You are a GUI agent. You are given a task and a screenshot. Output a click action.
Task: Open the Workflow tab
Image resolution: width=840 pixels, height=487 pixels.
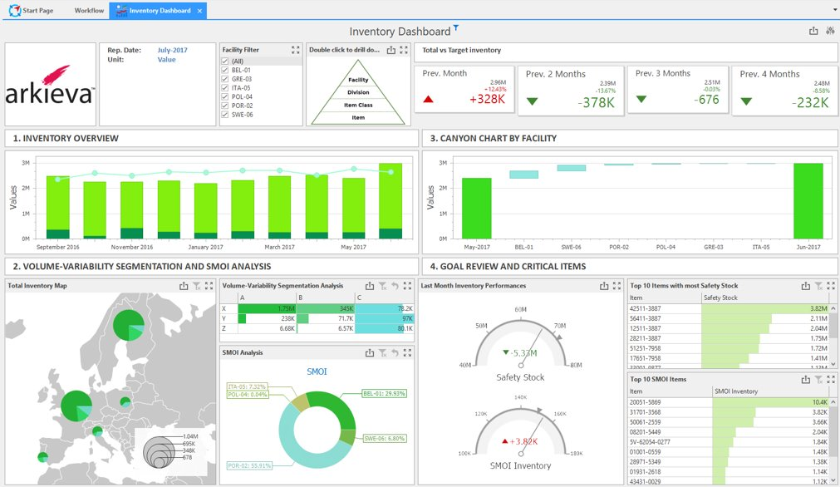pos(89,11)
